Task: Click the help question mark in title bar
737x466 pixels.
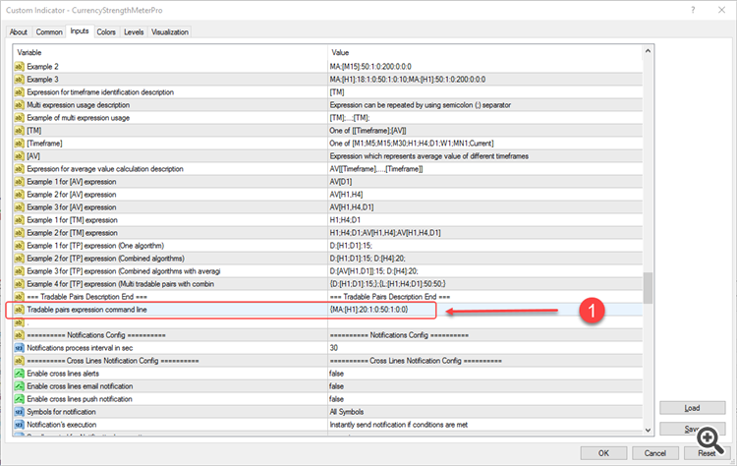Action: click(693, 10)
